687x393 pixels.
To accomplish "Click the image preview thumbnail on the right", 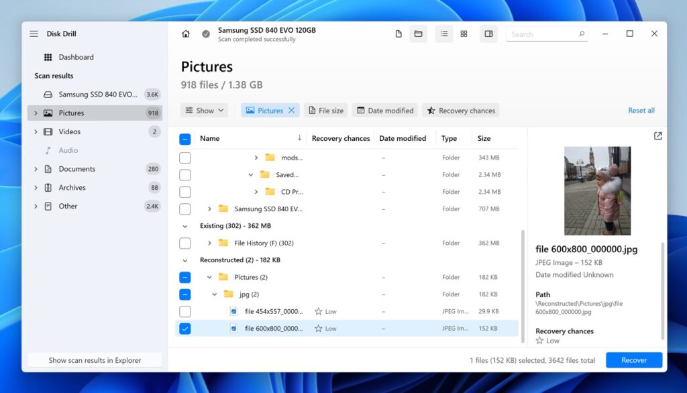I will 596,191.
